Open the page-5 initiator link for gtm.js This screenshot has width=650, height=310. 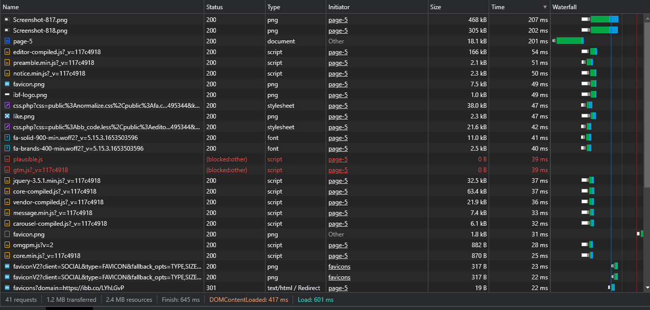pos(338,170)
